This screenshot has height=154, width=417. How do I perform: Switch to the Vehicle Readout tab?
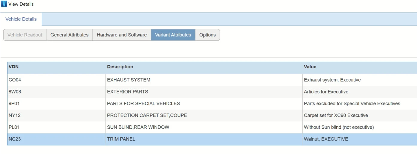tap(25, 35)
